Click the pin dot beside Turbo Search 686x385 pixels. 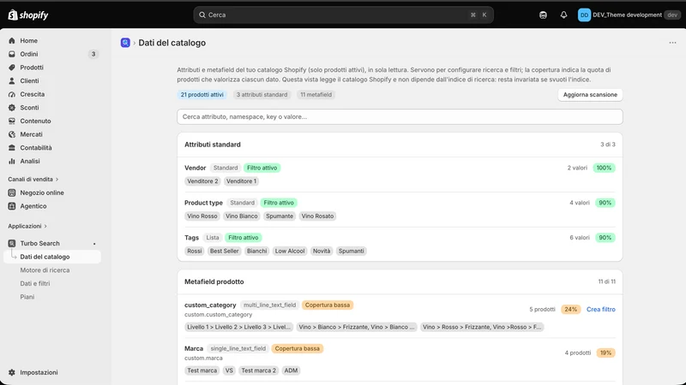94,244
